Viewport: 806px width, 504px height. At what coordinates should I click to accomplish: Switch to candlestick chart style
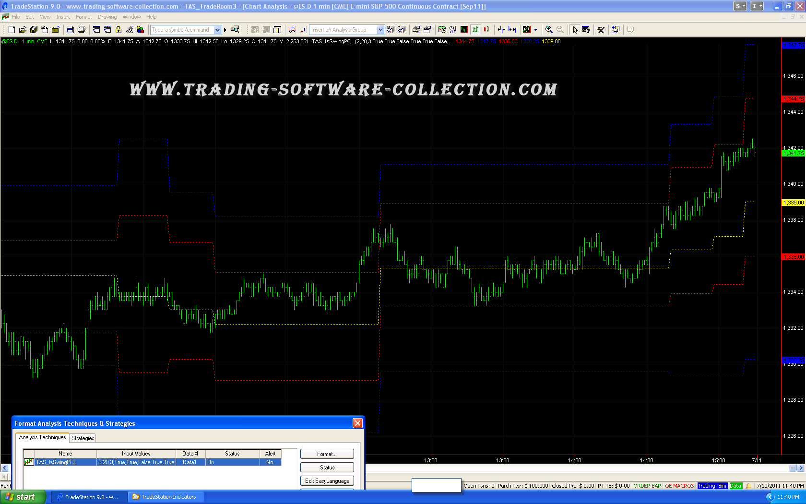tap(486, 30)
